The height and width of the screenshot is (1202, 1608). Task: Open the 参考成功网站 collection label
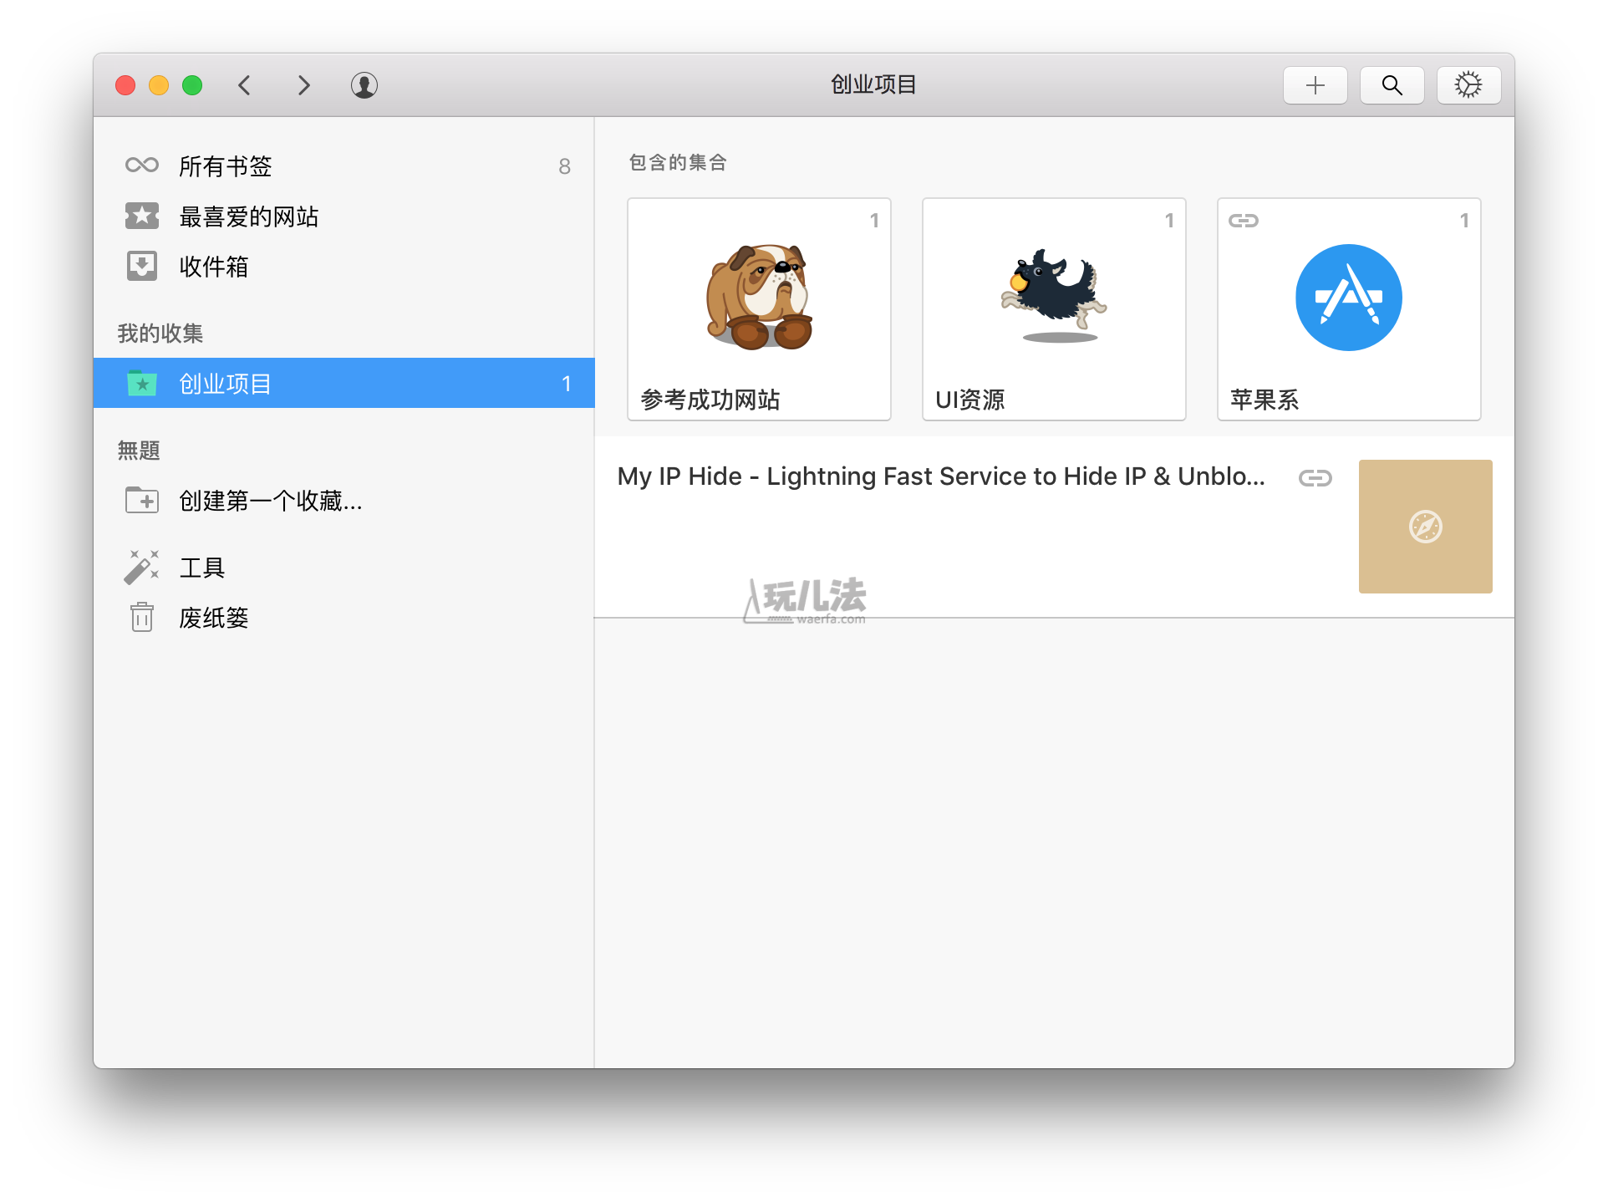tap(710, 400)
